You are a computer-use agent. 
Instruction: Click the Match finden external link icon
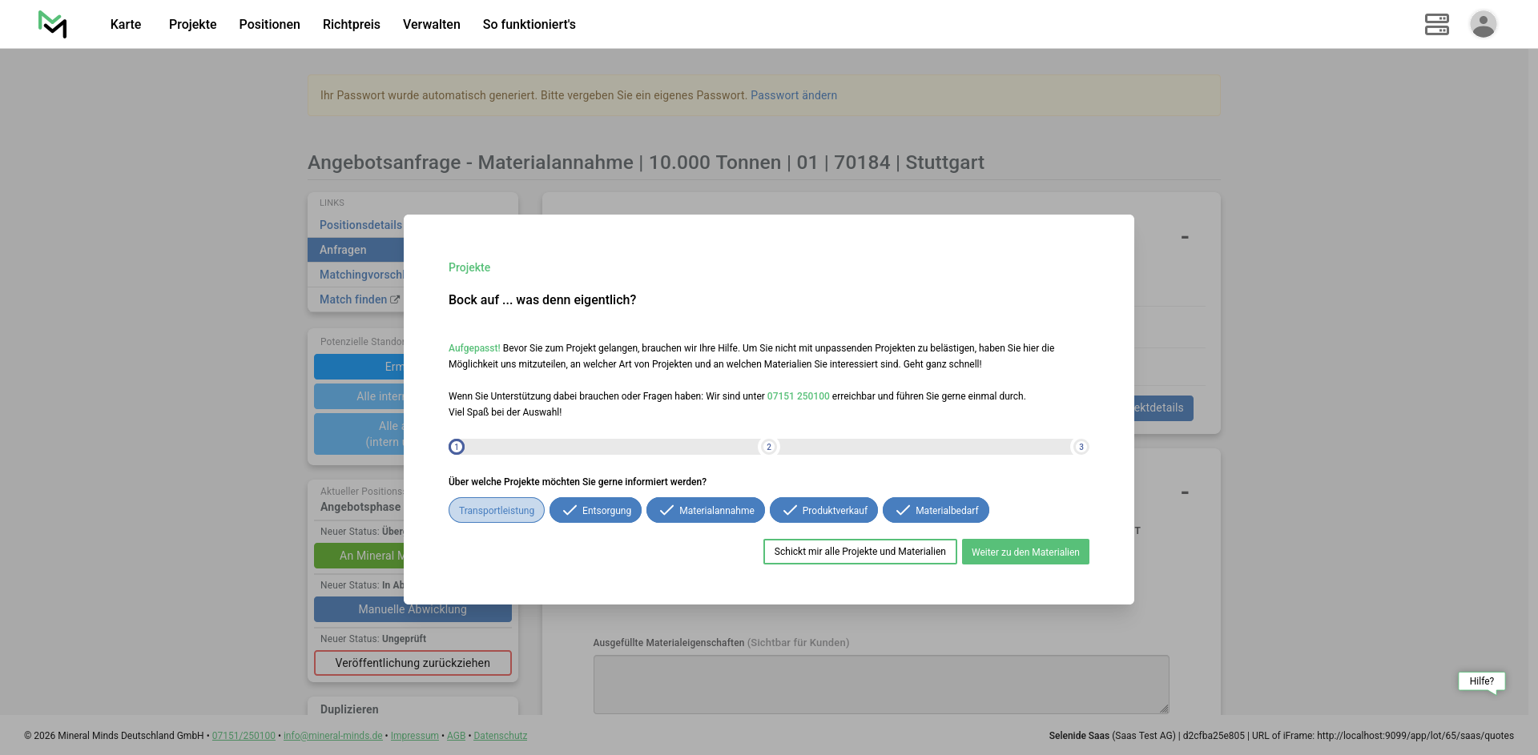pos(395,299)
